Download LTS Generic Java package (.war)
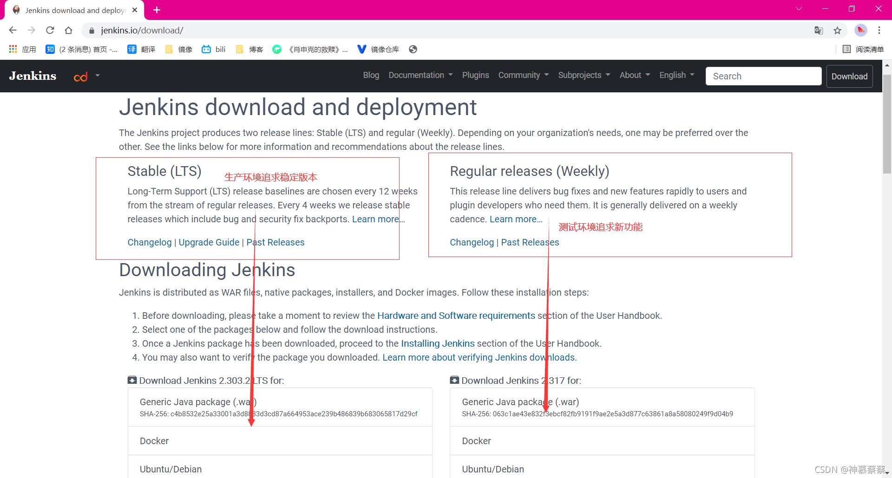 coord(280,407)
